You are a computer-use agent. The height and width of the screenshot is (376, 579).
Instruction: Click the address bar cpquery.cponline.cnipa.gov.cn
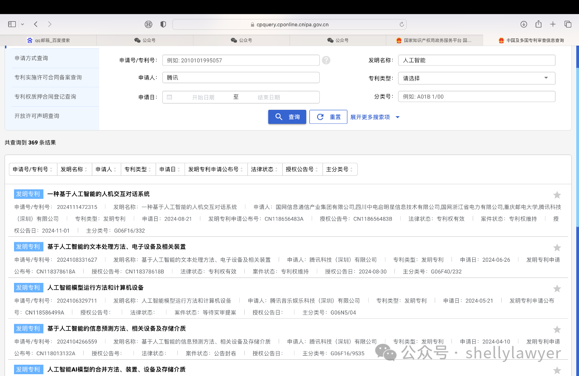coord(289,24)
